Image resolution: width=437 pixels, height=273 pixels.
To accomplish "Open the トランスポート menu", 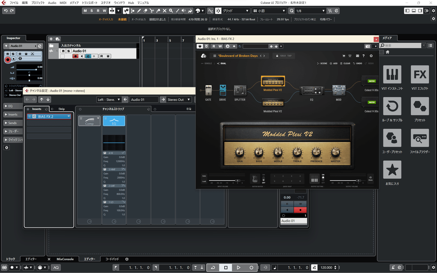I will [90, 3].
